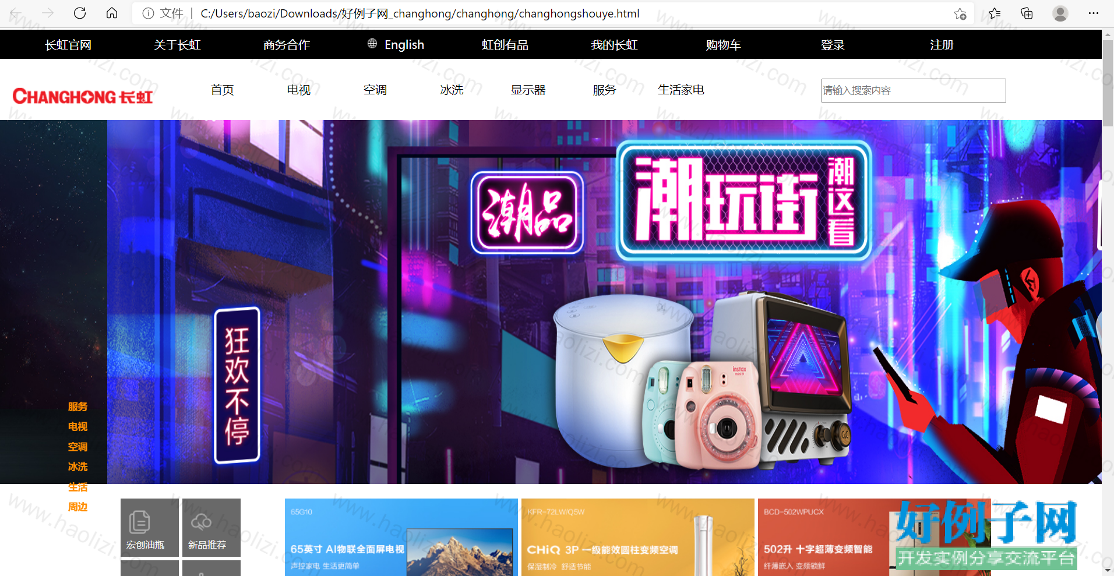Open the KFR-72LW/Q5W air conditioner card
Viewport: 1114px width, 576px height.
tap(638, 537)
